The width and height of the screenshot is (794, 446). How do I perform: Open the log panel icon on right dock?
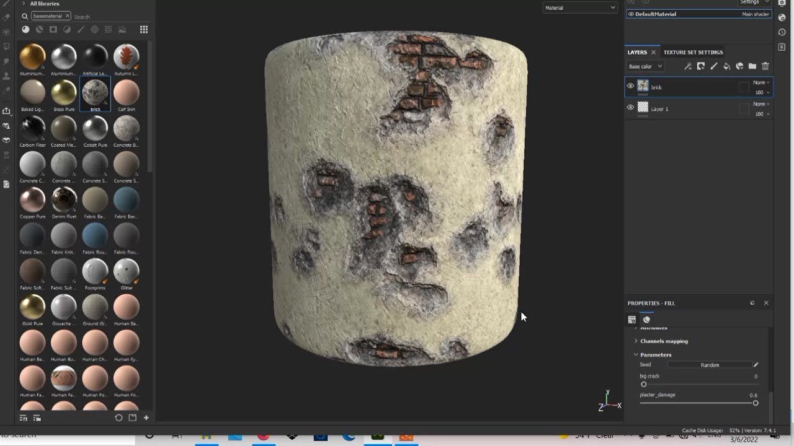tap(782, 47)
